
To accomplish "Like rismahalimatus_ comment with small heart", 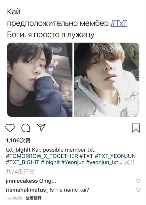I will [x=138, y=190].
